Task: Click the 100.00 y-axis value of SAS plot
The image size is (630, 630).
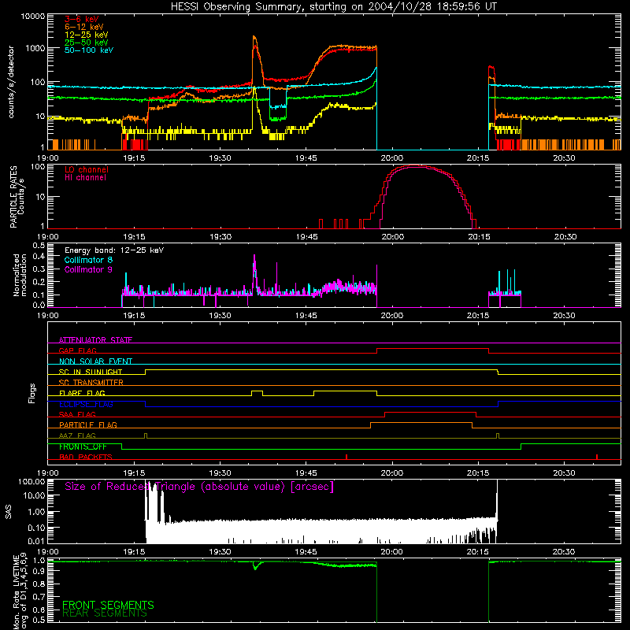Action: 31,481
